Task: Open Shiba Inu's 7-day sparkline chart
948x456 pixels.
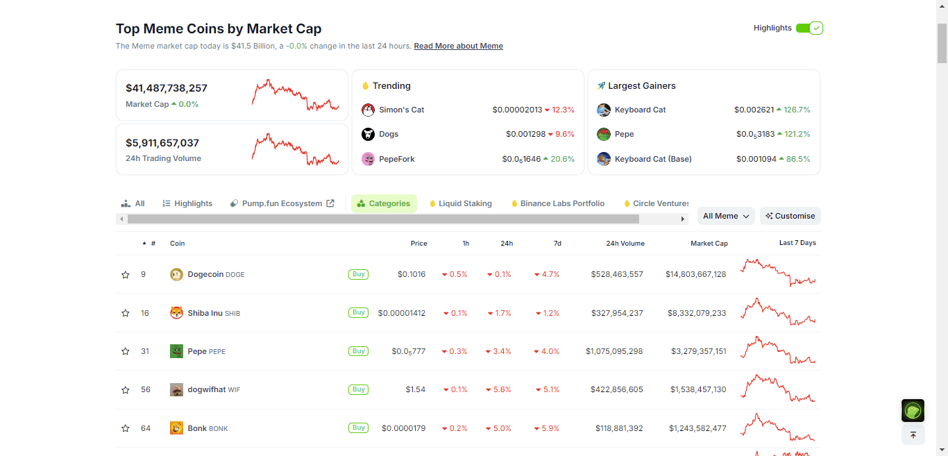Action: (x=778, y=312)
